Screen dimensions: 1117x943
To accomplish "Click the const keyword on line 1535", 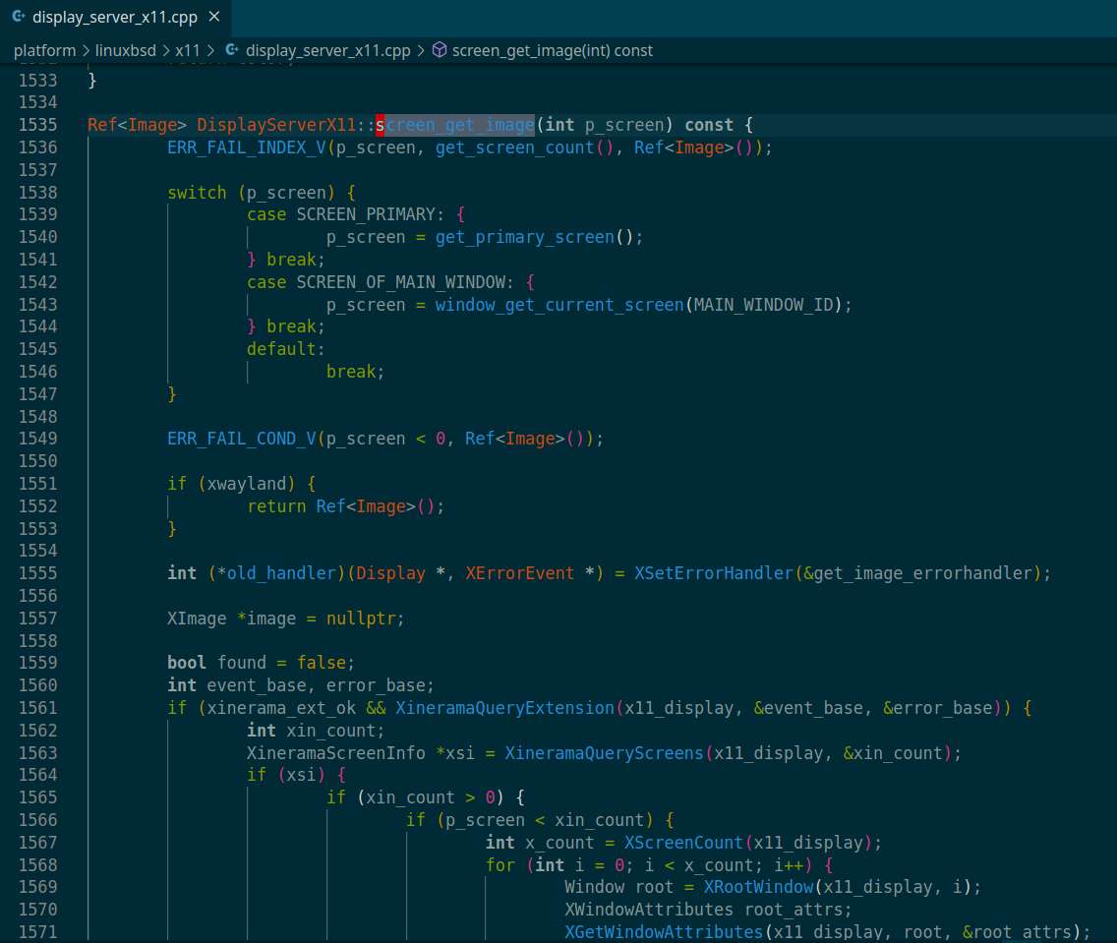I will pyautogui.click(x=709, y=125).
